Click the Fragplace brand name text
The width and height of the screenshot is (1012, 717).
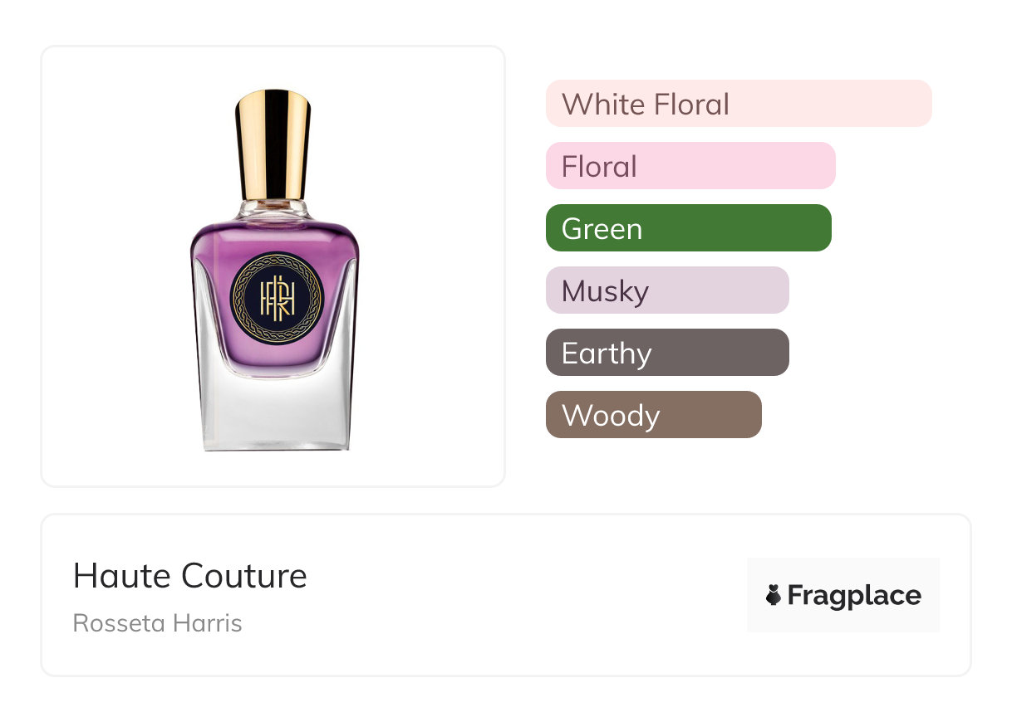coord(854,596)
